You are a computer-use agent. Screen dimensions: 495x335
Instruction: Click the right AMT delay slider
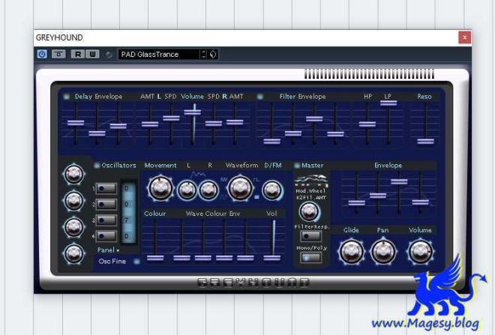235,122
